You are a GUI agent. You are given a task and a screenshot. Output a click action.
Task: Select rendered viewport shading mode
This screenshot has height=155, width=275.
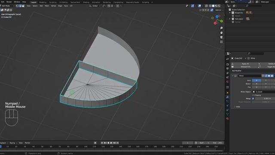click(x=219, y=6)
